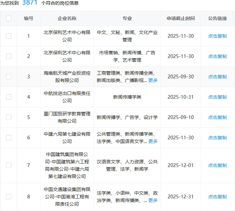Select checkbox for 厦门国贸研学教育管理有限公司 row
235x211 pixels.
[9, 117]
